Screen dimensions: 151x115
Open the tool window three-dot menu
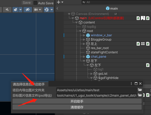pyautogui.click(x=131, y=84)
